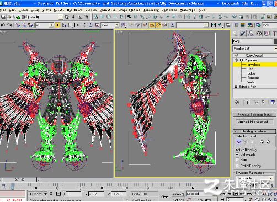Click the Pin Stack icon
Viewport: 277px width, 202px height.
pos(237,102)
